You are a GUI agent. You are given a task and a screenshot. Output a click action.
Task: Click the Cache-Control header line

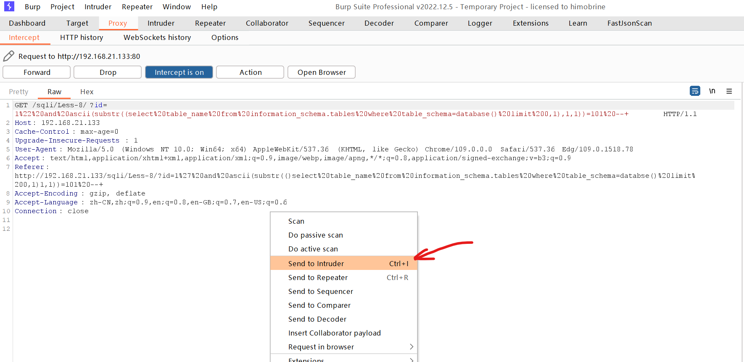66,132
